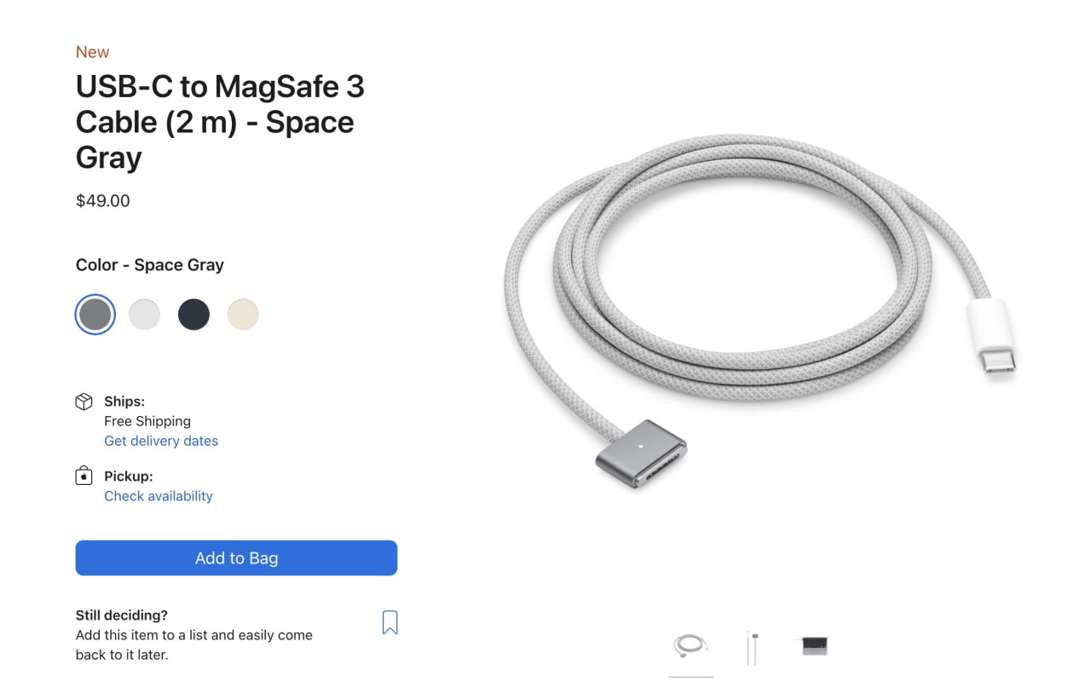
Task: Click the orange New label
Action: coord(92,52)
